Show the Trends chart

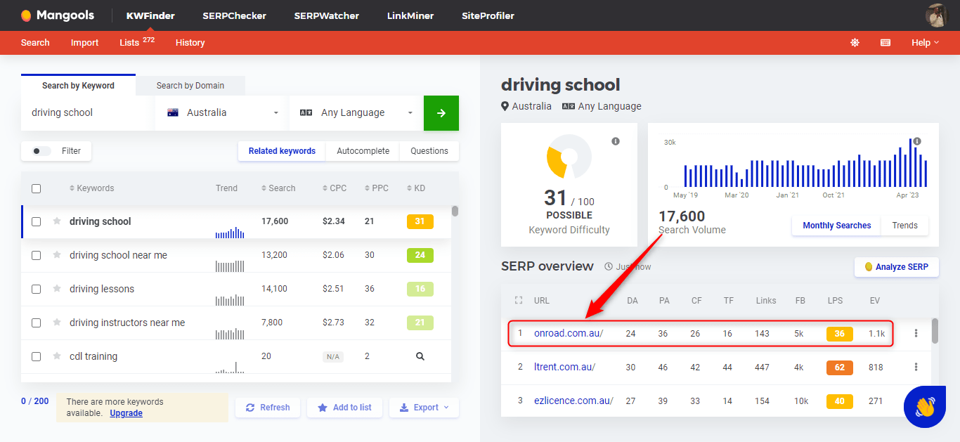click(905, 226)
